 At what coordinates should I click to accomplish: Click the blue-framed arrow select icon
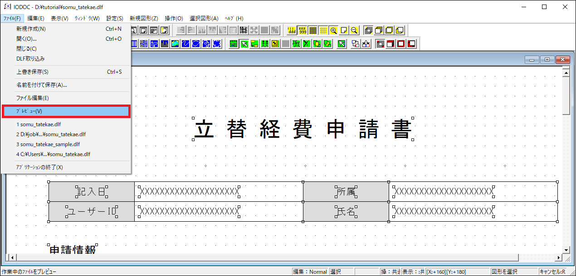click(x=342, y=44)
